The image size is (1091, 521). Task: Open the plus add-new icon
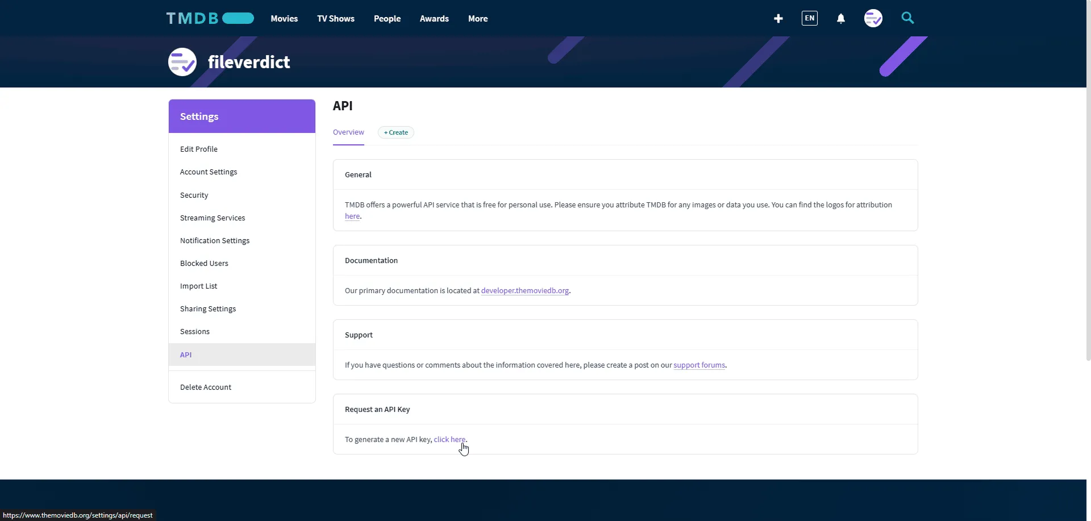pyautogui.click(x=778, y=19)
